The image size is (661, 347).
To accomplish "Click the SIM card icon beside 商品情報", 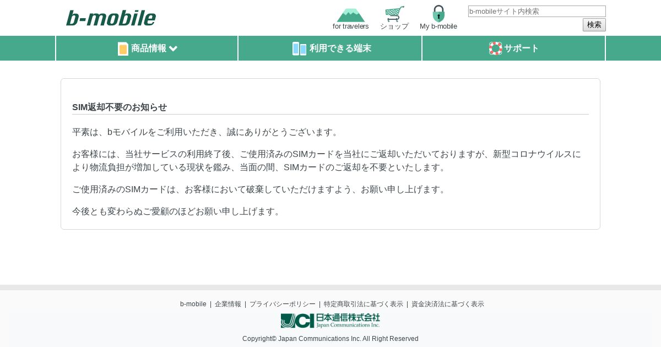I will [123, 48].
